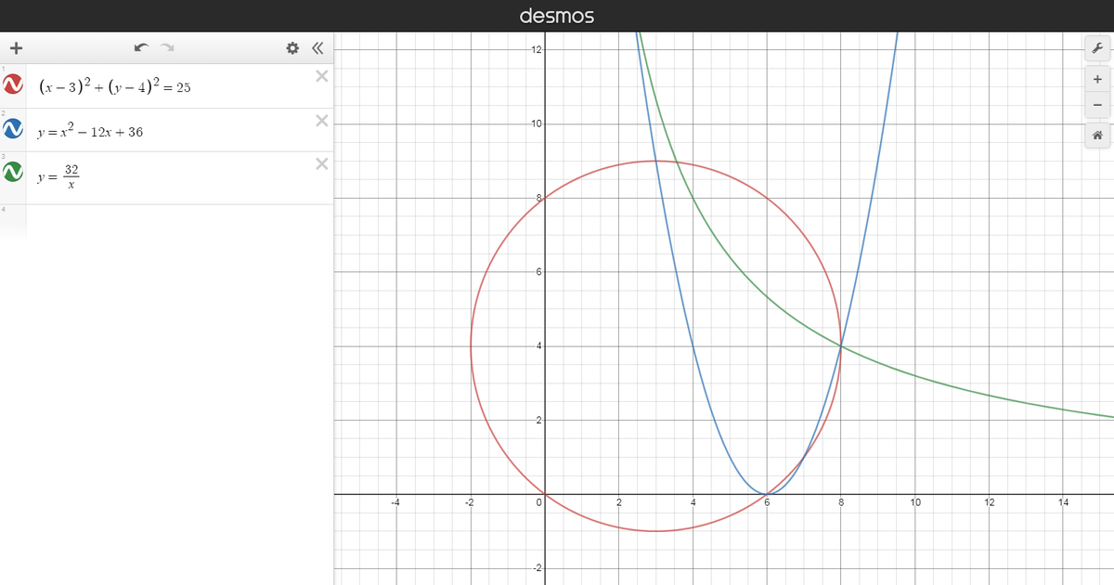Zoom out using the minus icon

1097,105
